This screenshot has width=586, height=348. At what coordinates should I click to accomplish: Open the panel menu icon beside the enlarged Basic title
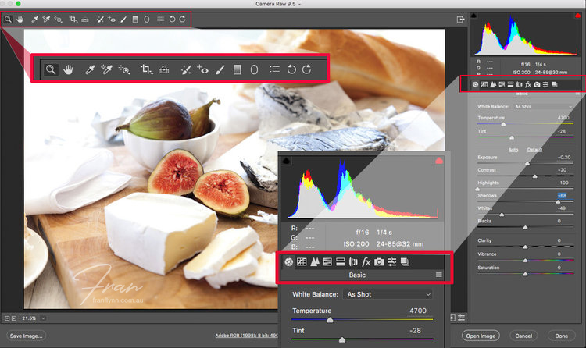439,275
